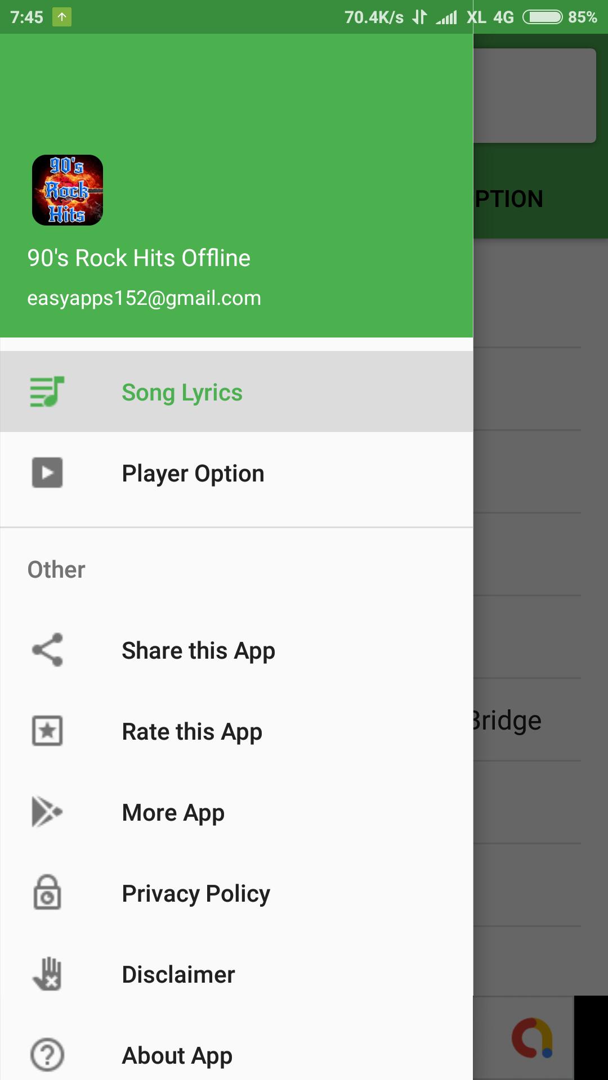Select the Song Lyrics menu item

[x=236, y=391]
